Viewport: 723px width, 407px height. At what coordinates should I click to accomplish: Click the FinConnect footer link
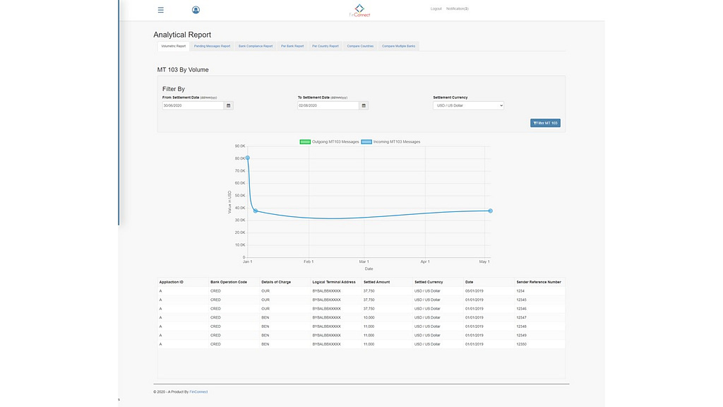[198, 391]
